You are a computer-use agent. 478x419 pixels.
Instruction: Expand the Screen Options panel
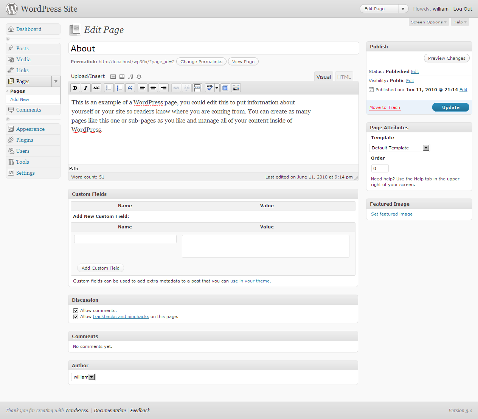tap(429, 22)
